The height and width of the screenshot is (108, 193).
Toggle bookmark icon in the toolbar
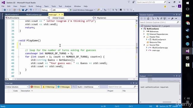click(x=121, y=10)
